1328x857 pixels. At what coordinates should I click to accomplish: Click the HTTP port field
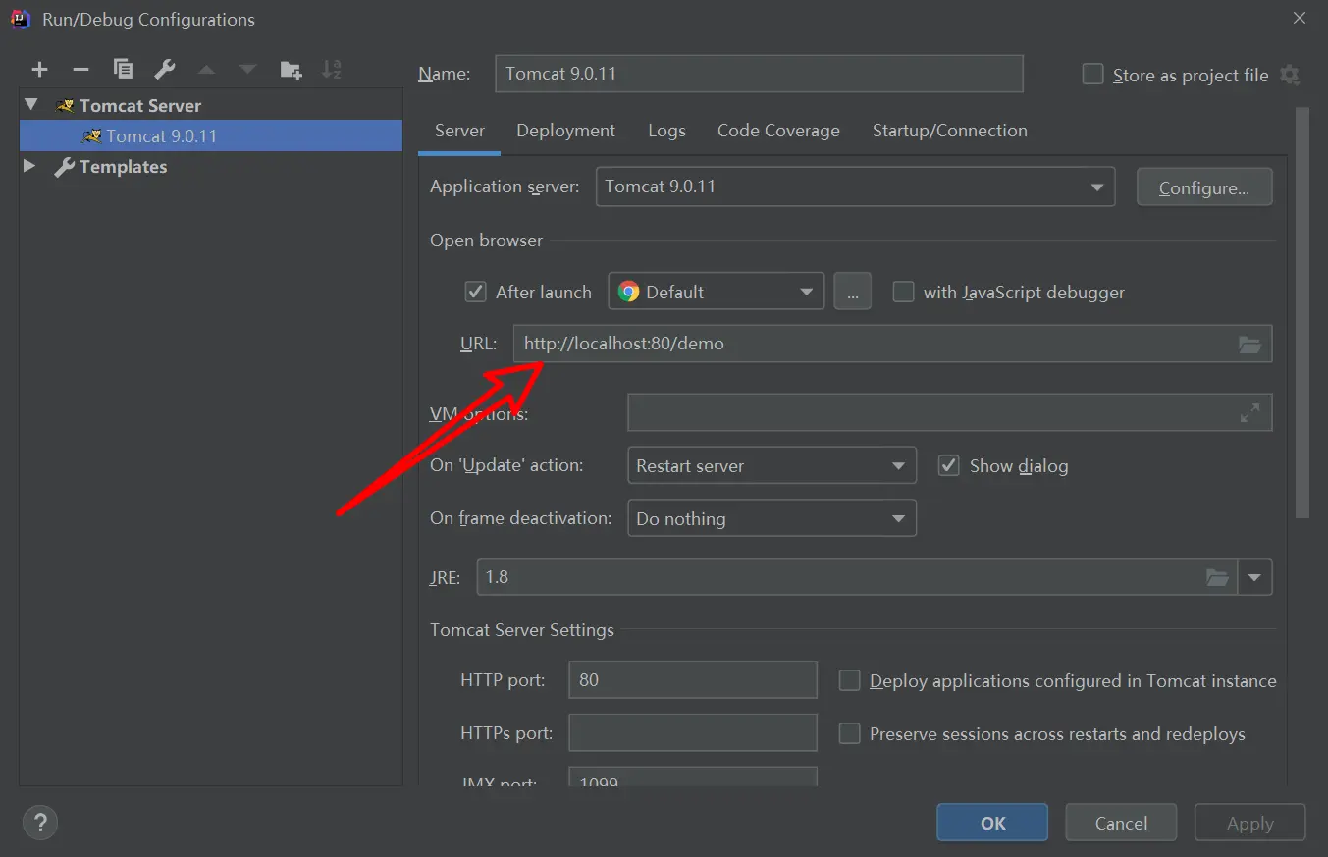click(x=693, y=679)
